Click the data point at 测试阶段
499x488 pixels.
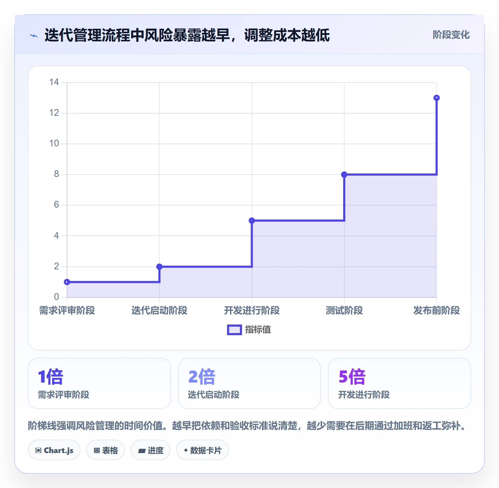point(344,175)
